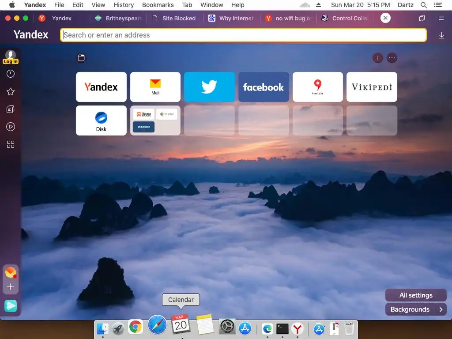This screenshot has width=452, height=339.
Task: Open the Mail tile
Action: tap(155, 87)
